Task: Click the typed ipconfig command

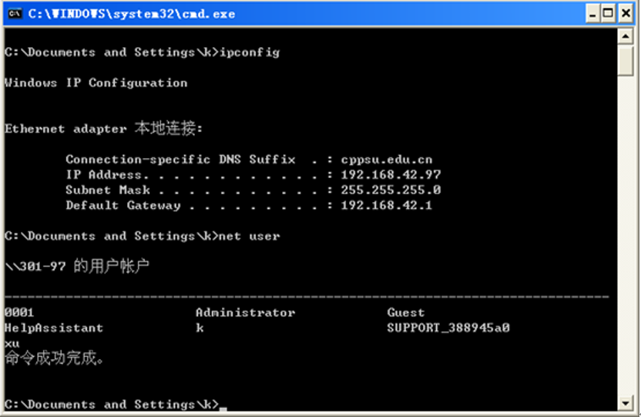Action: (250, 52)
